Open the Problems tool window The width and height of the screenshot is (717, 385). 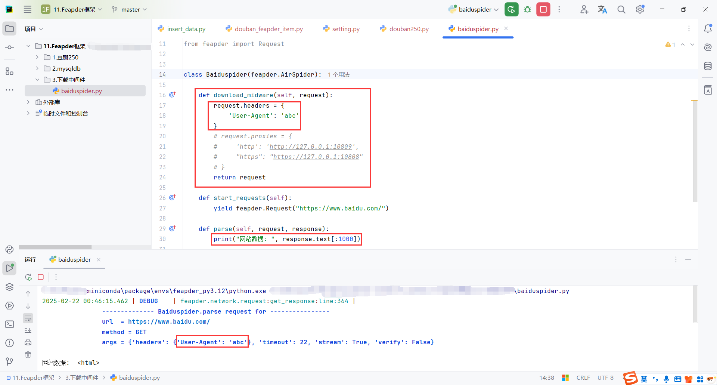9,343
